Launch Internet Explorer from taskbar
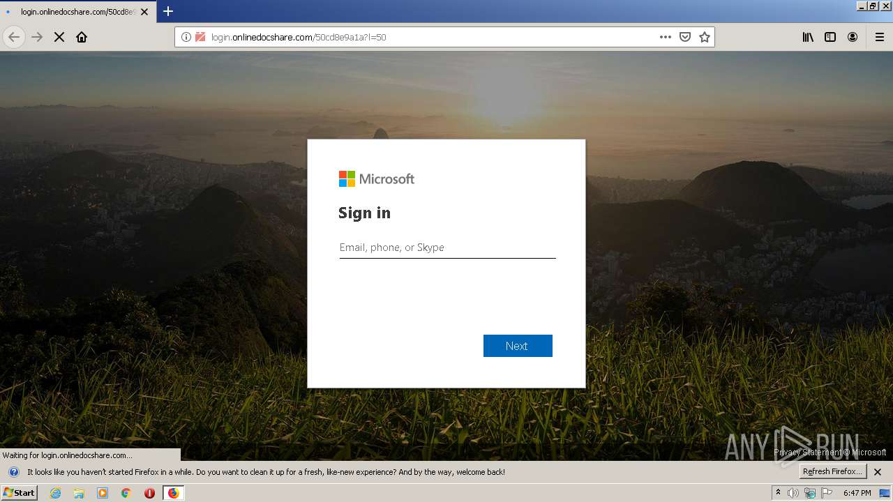Screen dimensions: 893x502 click(56, 493)
